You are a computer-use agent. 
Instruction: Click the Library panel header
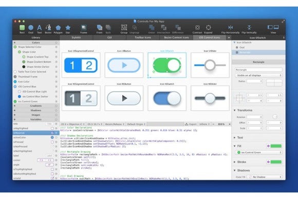[x=36, y=37]
